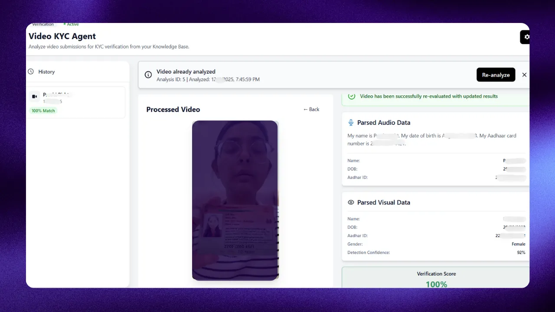
Task: Click the green Active status dot
Action: point(65,24)
